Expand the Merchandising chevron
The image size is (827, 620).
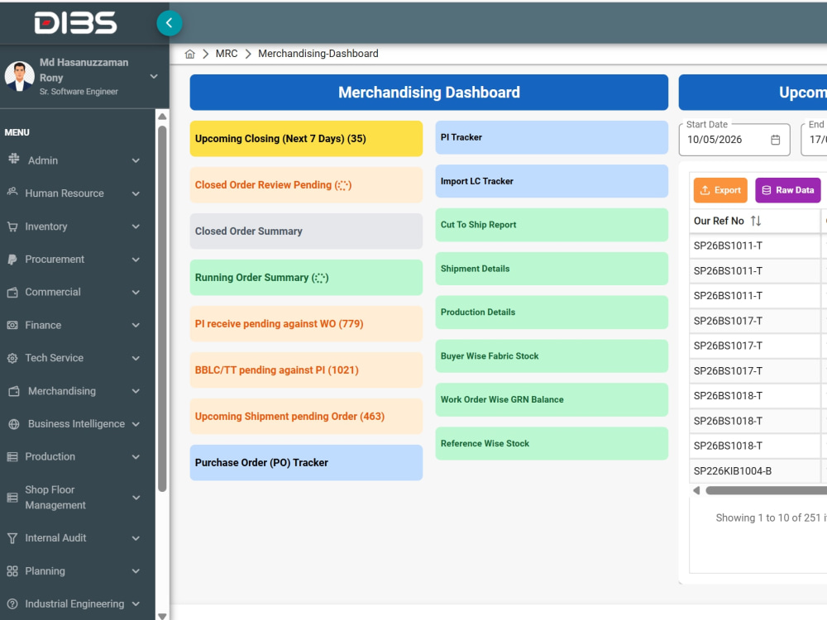[x=136, y=391]
